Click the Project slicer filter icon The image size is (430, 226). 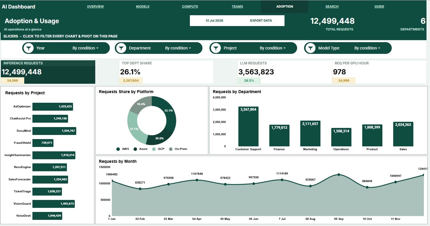(x=216, y=48)
